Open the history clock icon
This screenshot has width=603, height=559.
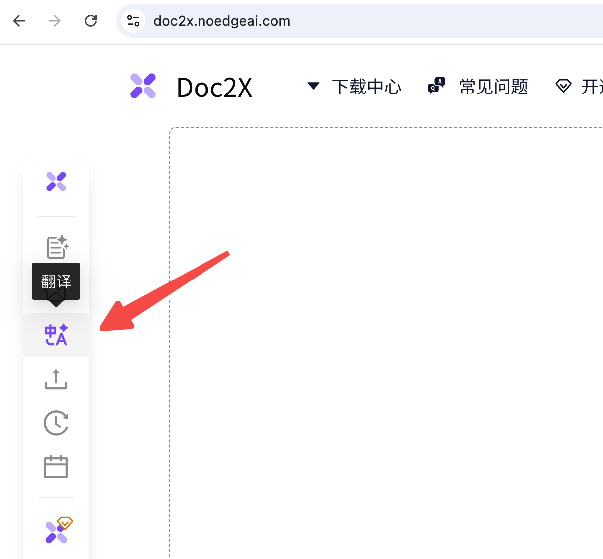click(x=56, y=423)
